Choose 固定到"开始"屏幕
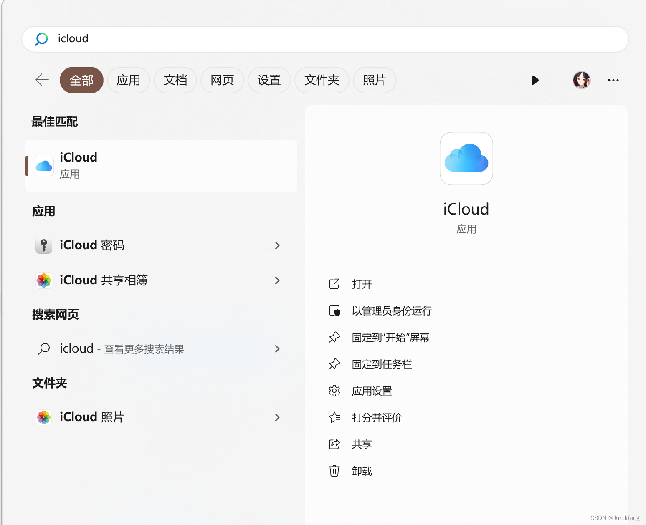 [390, 338]
